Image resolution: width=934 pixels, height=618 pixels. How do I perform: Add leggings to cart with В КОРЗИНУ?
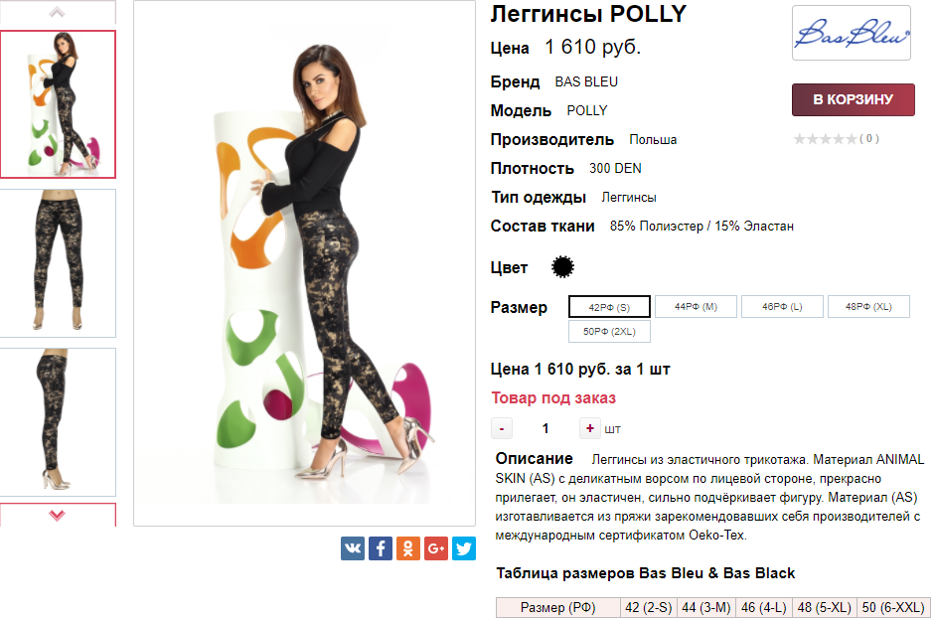[853, 99]
